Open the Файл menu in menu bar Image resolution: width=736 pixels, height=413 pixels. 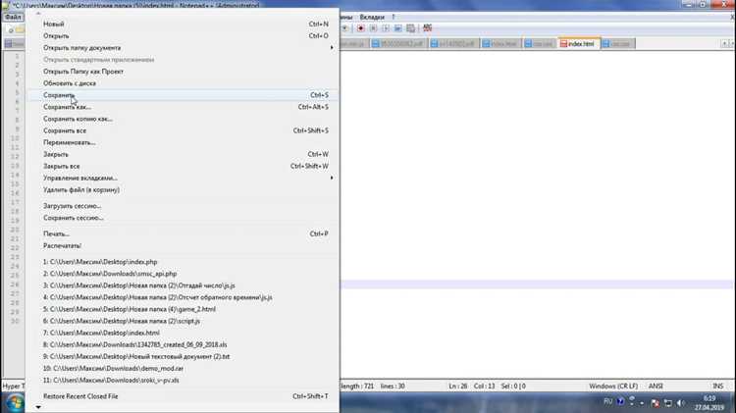(13, 17)
